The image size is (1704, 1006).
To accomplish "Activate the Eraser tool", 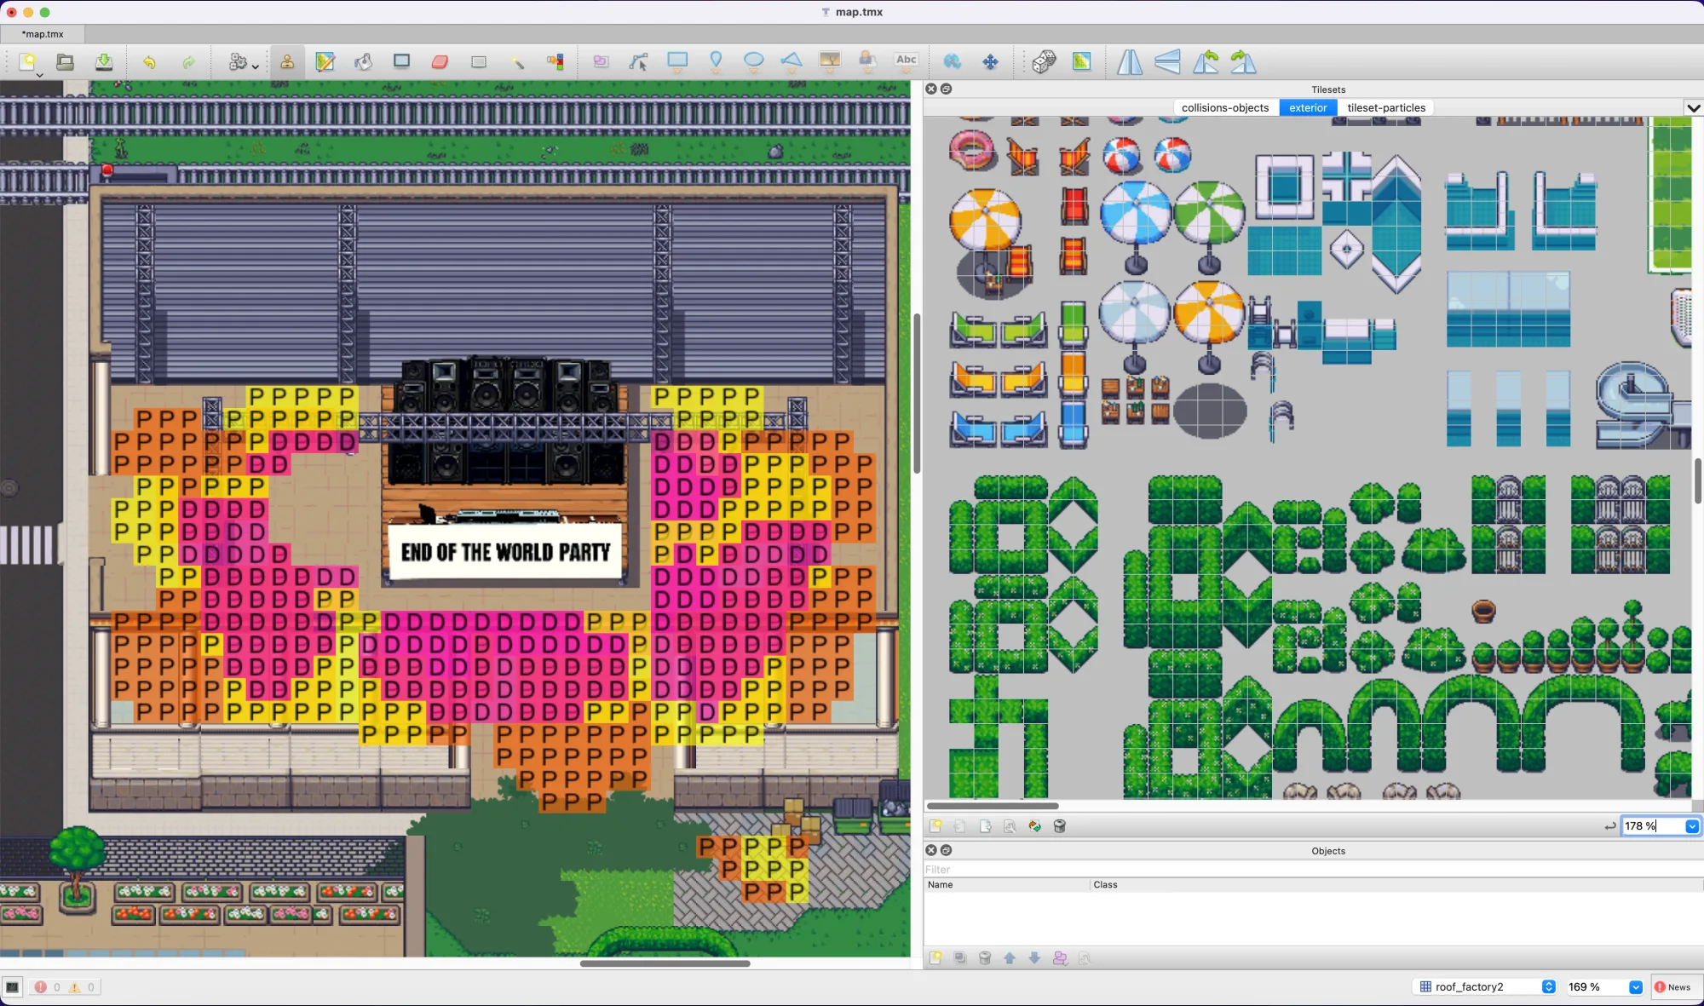I will pos(439,61).
